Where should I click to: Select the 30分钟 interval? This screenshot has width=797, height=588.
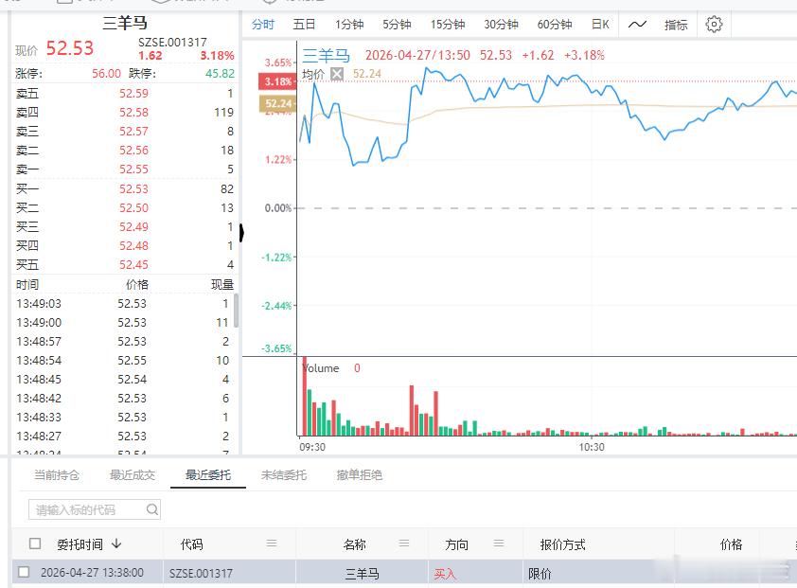coord(501,25)
